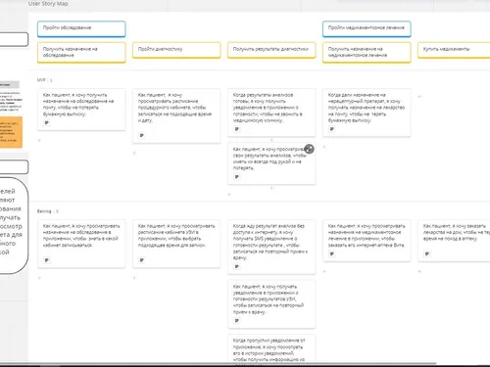Select the 'Пройти медикаментозное лечение' activity card
The height and width of the screenshot is (367, 490).
click(x=367, y=28)
